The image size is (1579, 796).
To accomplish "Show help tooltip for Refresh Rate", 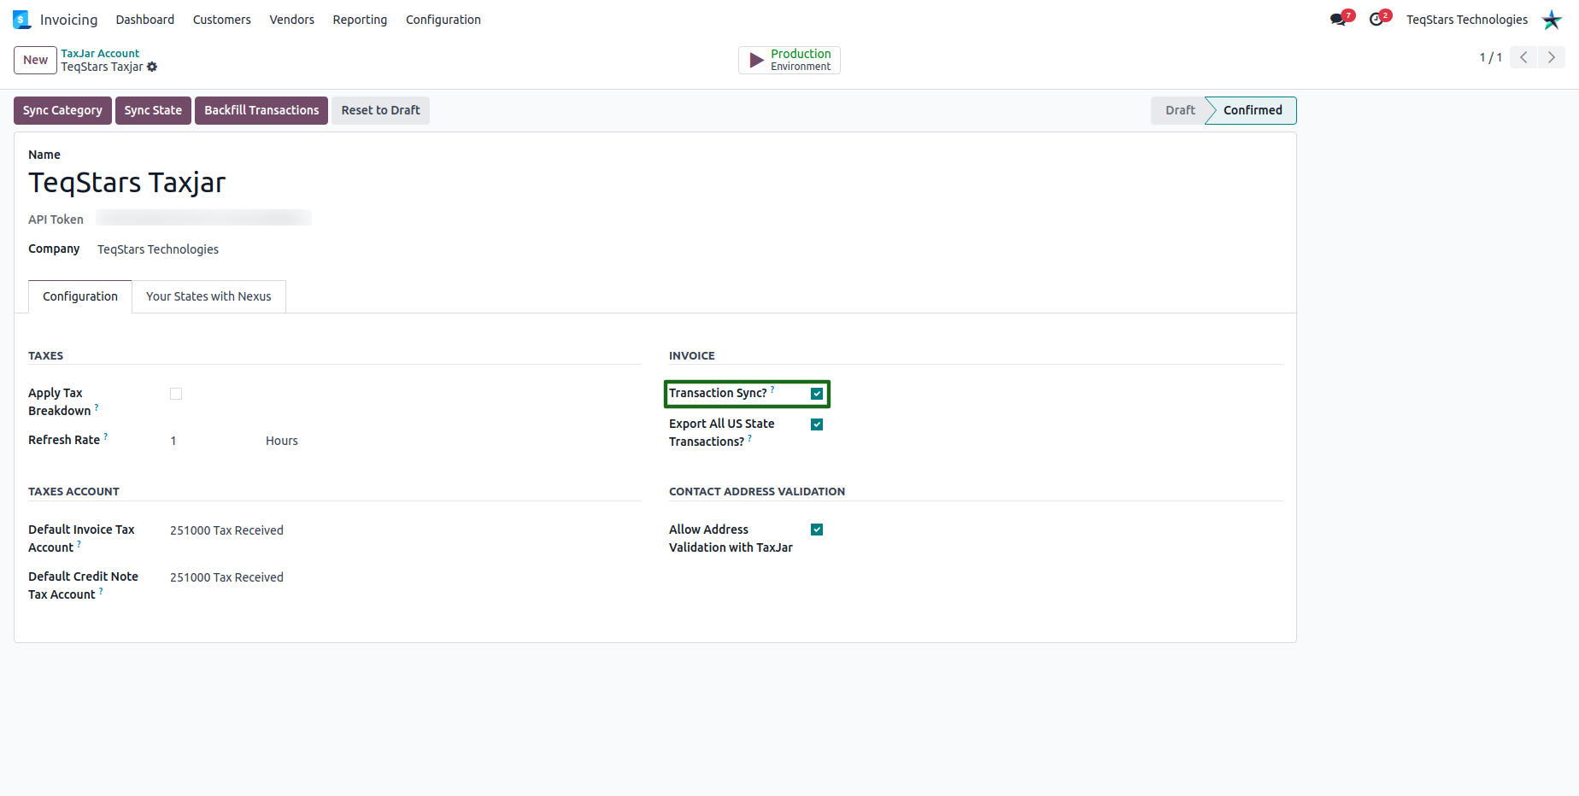I will (x=106, y=436).
